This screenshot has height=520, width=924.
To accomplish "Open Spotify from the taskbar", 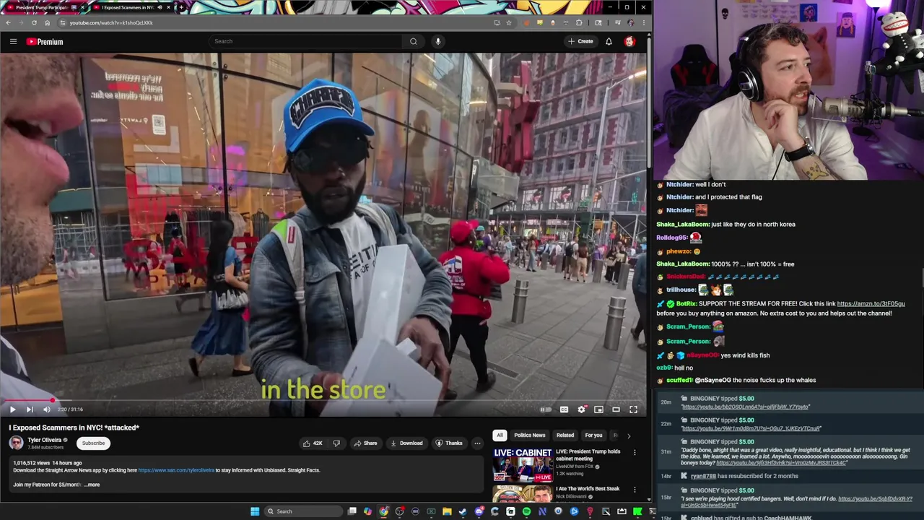I will [526, 511].
